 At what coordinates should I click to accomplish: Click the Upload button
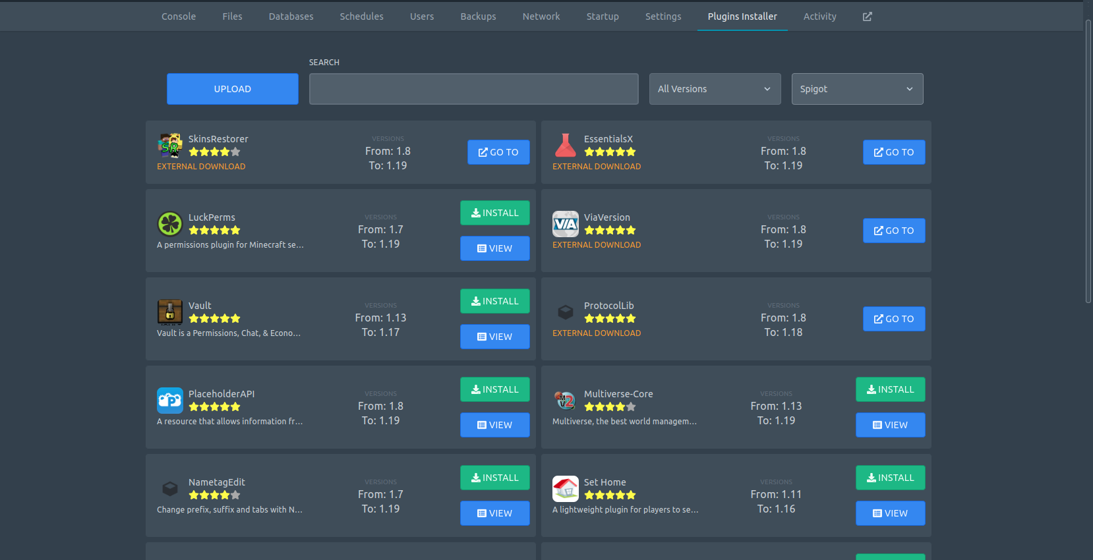(x=233, y=89)
